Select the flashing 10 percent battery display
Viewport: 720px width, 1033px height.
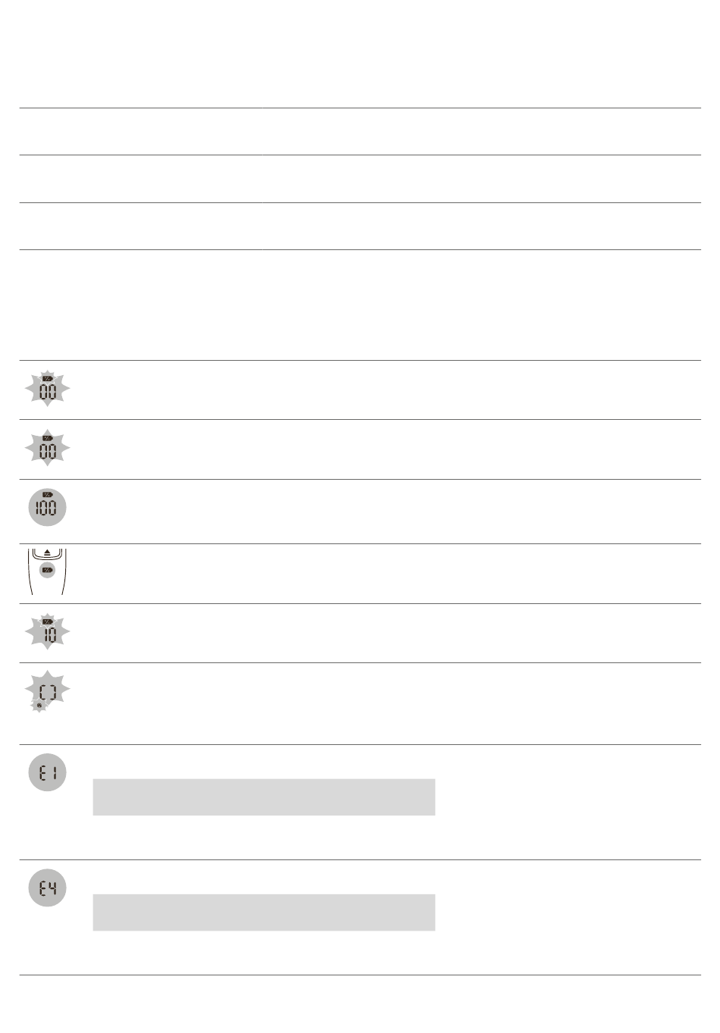[x=47, y=631]
